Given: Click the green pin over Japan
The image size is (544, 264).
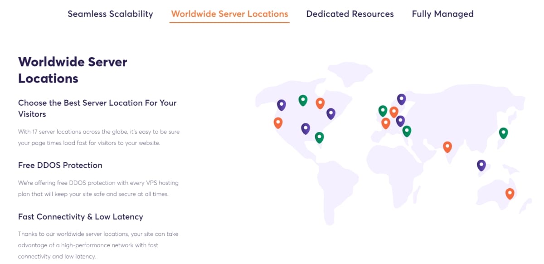Looking at the screenshot, I should (x=503, y=133).
